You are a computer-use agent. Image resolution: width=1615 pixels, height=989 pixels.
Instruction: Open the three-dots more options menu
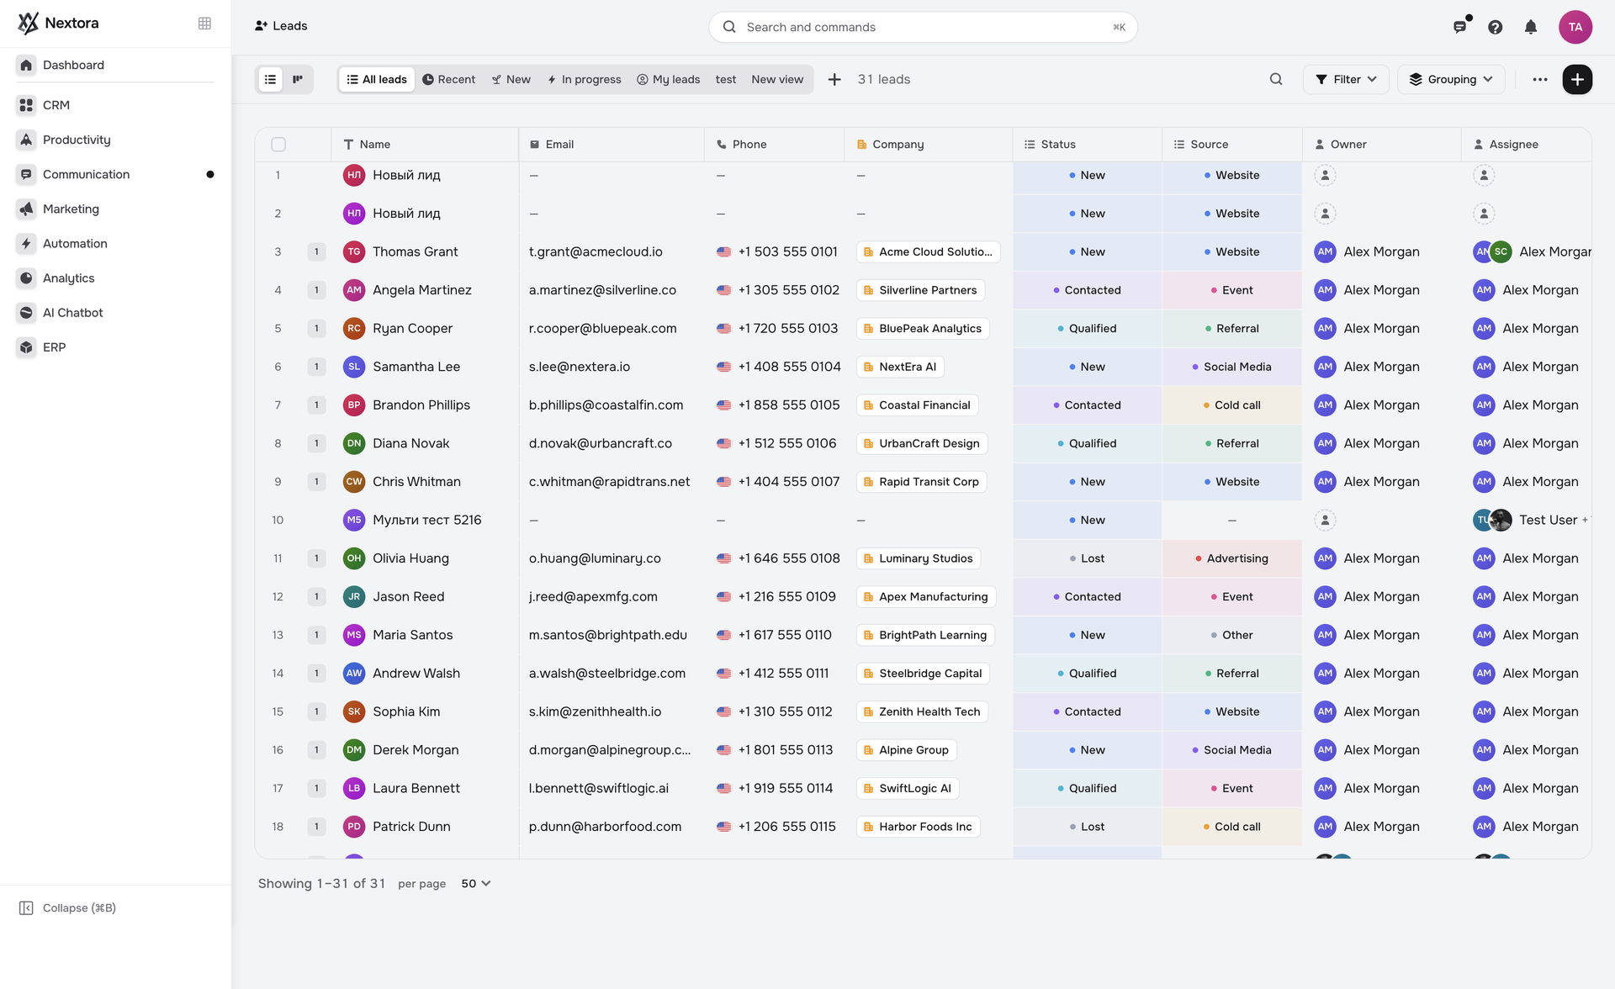[x=1540, y=79]
